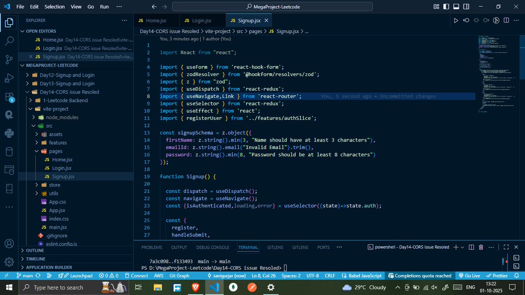Viewport: 525px width, 295px height.
Task: Toggle Go Live server in status bar
Action: coord(469,276)
